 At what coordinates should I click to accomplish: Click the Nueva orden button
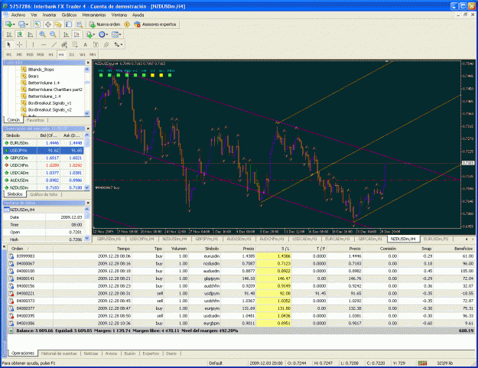pos(105,24)
